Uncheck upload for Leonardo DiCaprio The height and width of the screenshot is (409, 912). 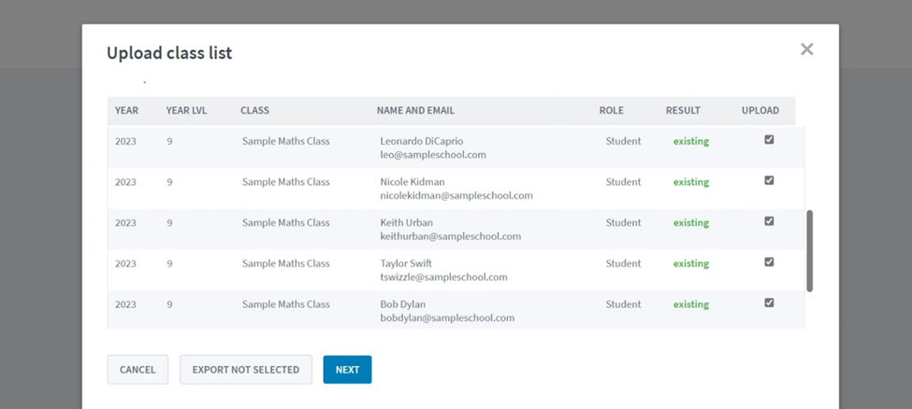769,139
